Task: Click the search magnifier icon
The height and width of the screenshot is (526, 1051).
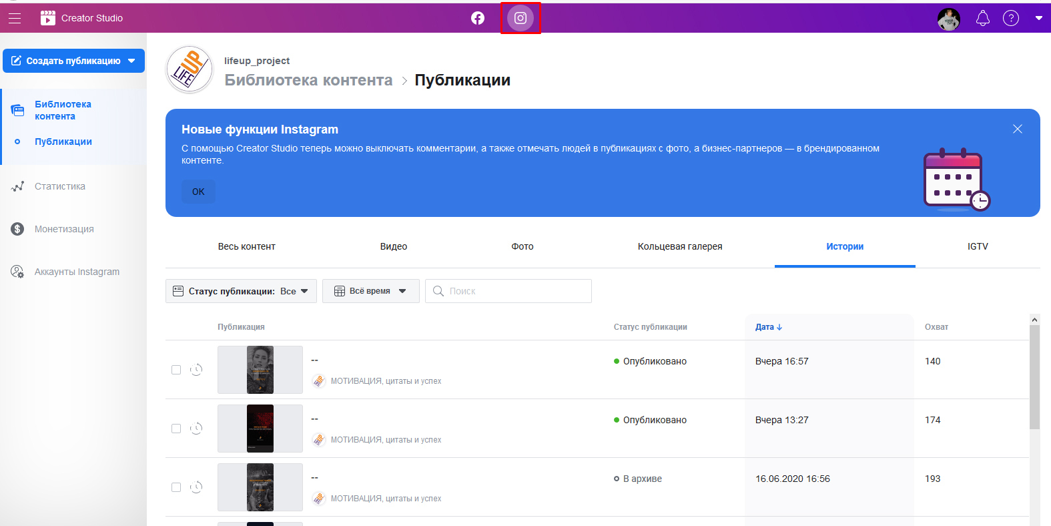Action: tap(438, 291)
